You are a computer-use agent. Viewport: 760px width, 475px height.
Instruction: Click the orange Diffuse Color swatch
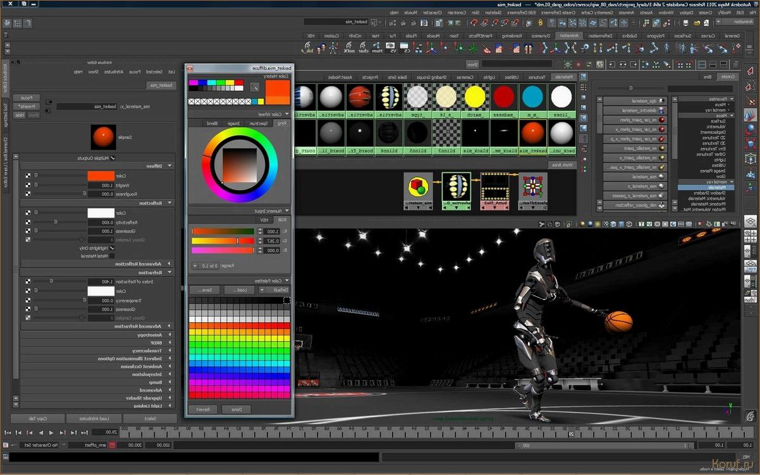coord(101,176)
